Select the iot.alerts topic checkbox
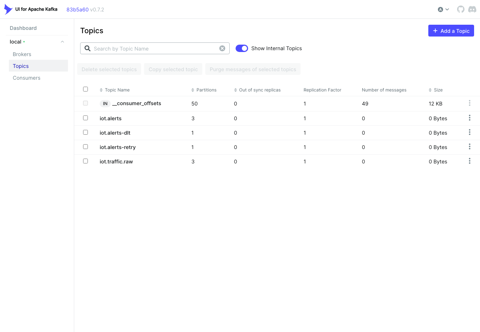Image resolution: width=480 pixels, height=332 pixels. coord(86,118)
